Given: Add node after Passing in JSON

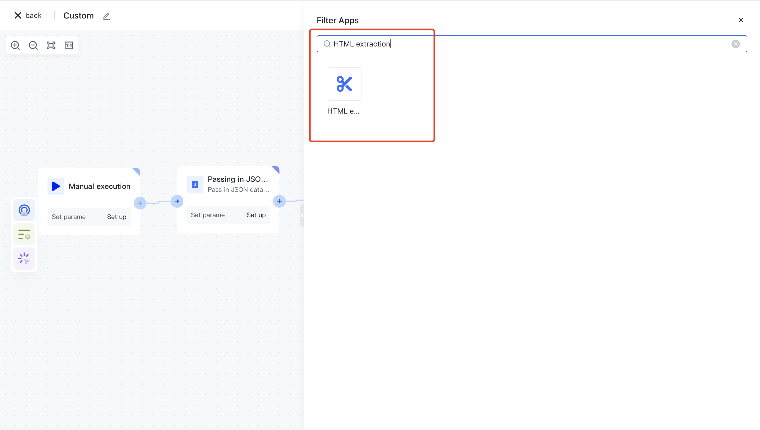Looking at the screenshot, I should pyautogui.click(x=279, y=202).
